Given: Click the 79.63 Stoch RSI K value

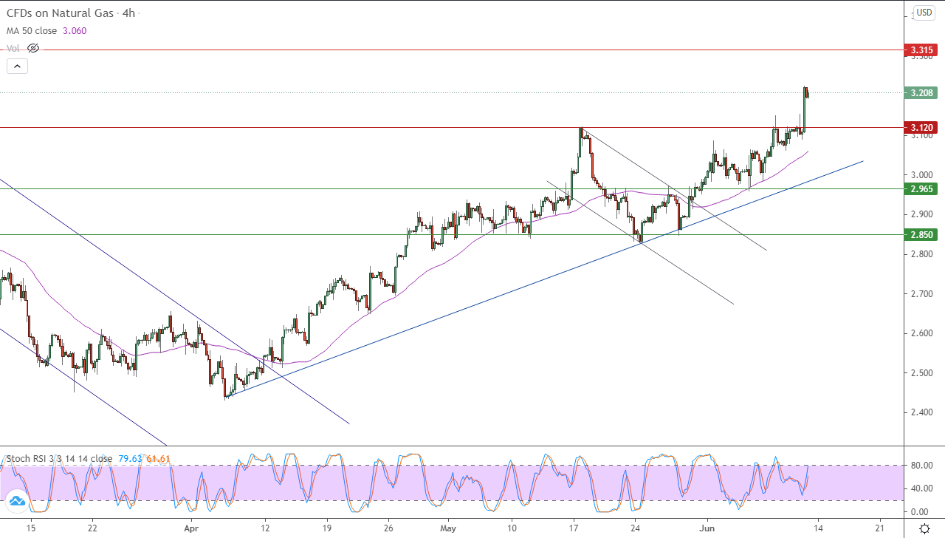Looking at the screenshot, I should [x=129, y=458].
